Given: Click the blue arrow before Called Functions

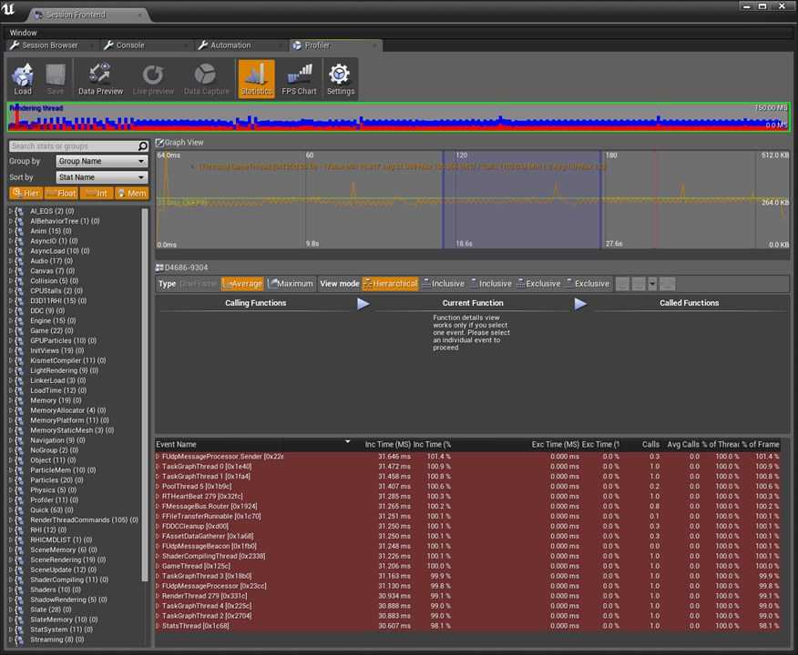Looking at the screenshot, I should pyautogui.click(x=580, y=303).
